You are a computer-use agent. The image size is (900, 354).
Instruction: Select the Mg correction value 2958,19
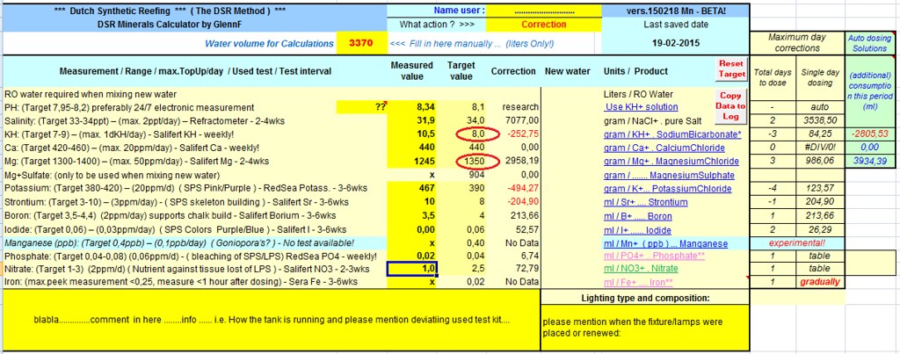coord(514,162)
